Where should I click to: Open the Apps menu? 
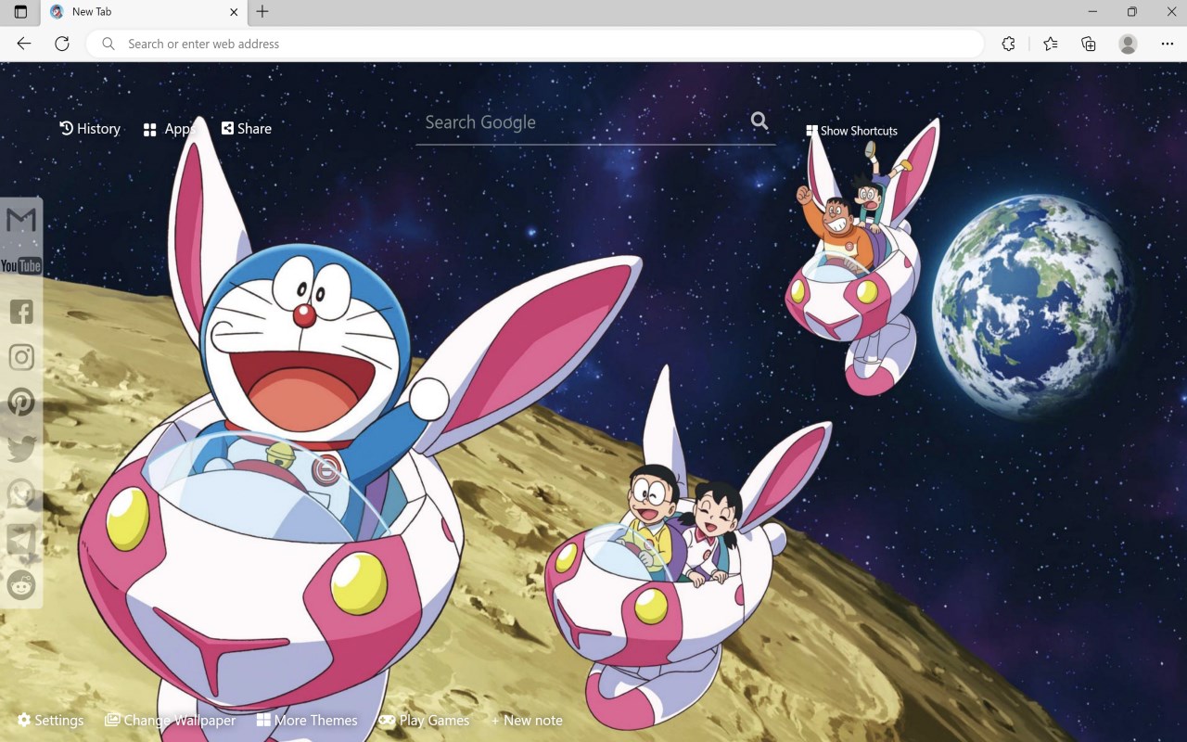tap(169, 129)
